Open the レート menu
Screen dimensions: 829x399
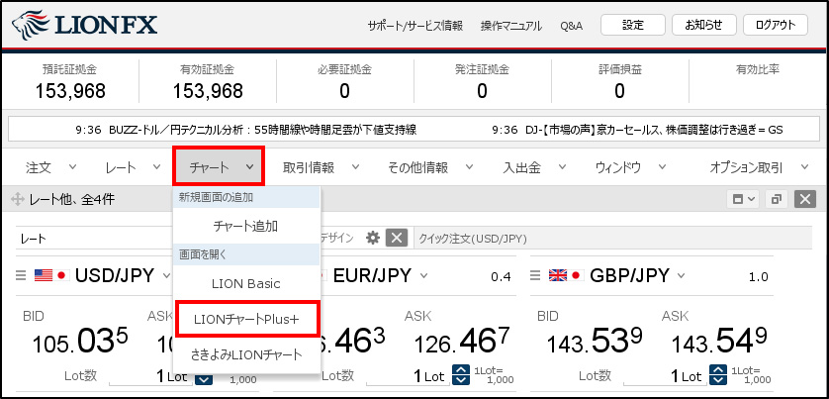133,167
